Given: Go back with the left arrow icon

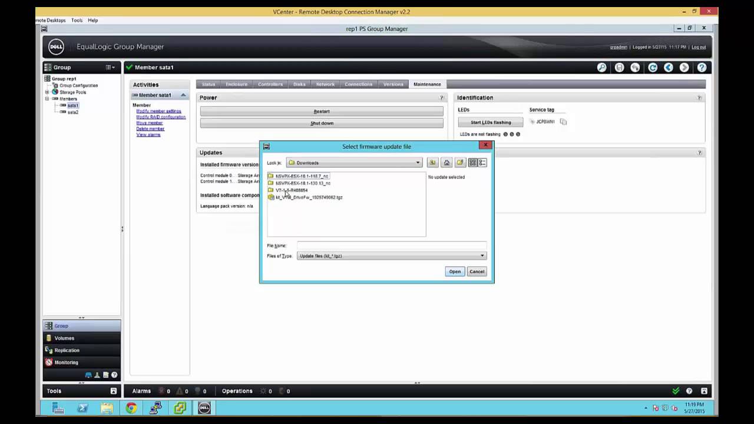Looking at the screenshot, I should 669,68.
